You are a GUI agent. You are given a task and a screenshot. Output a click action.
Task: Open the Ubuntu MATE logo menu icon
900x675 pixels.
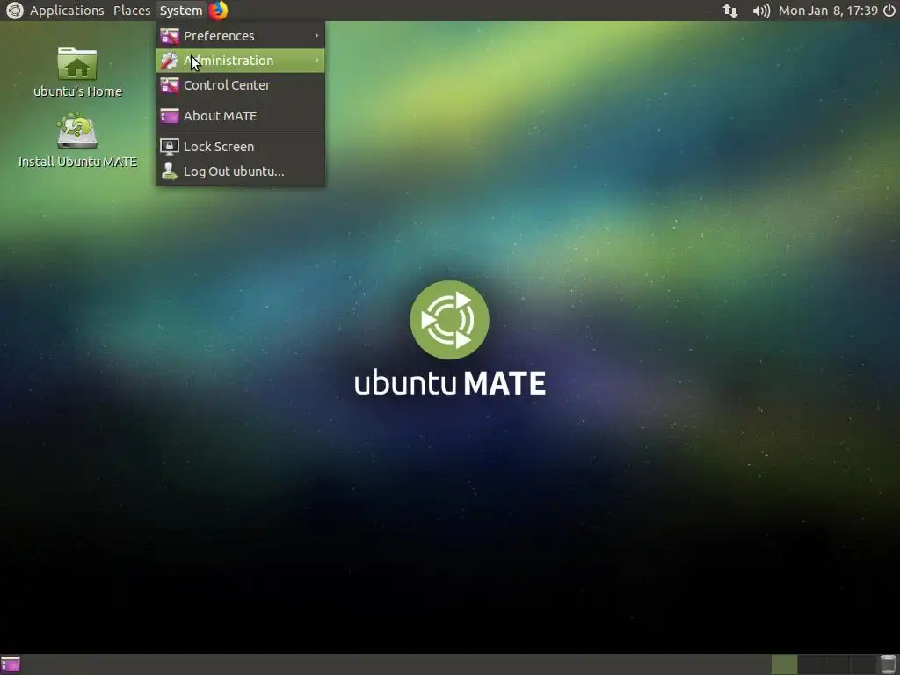point(14,11)
